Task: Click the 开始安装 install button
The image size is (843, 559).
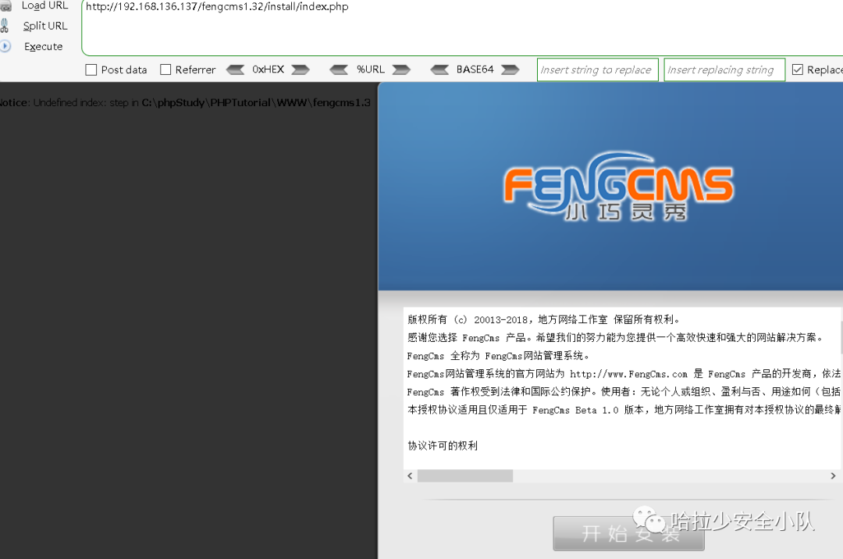Action: tap(628, 534)
